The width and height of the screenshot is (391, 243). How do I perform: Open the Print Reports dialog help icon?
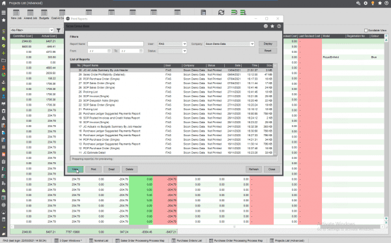pyautogui.click(x=279, y=26)
